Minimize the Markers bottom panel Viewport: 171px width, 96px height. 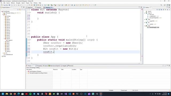click(x=167, y=66)
